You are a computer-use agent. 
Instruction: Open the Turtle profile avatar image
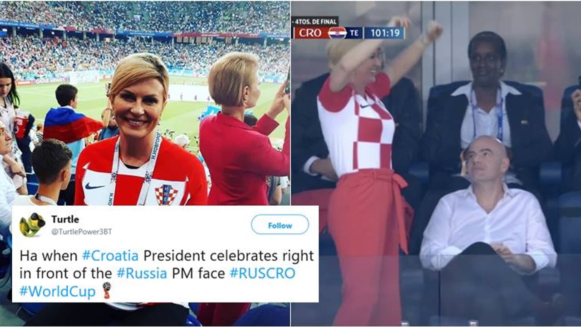32,224
